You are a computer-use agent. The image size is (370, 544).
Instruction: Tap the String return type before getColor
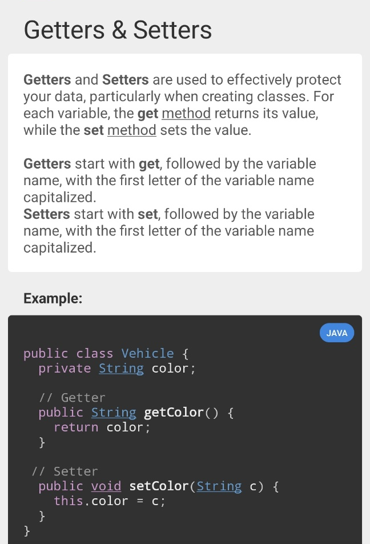click(114, 412)
